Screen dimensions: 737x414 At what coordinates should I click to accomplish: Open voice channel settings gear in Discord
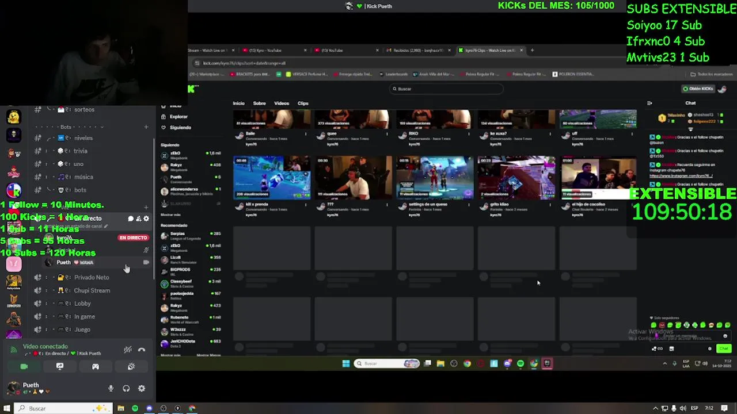146,218
